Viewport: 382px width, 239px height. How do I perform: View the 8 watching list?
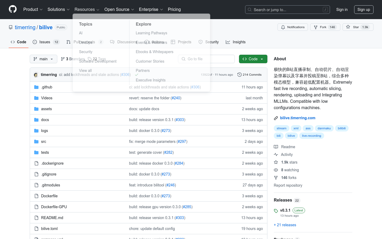click(x=287, y=170)
